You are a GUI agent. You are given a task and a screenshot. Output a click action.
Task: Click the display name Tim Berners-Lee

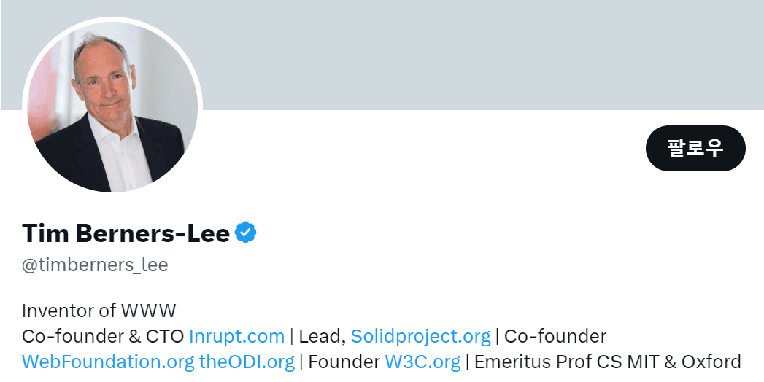point(126,233)
